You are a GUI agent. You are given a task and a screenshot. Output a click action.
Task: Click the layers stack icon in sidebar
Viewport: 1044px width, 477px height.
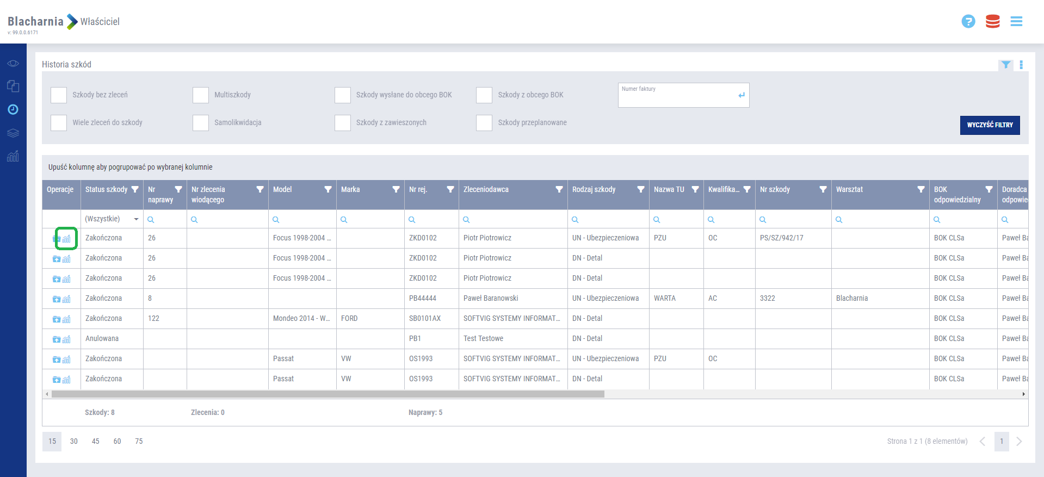pos(13,133)
